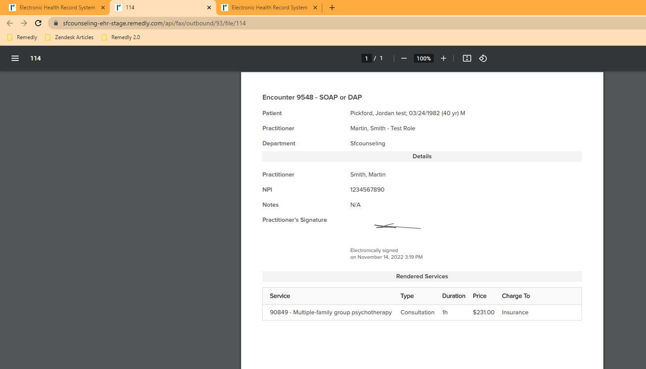Screen dimensions: 646x369
Task: Click the lock icon in address bar
Action: pyautogui.click(x=56, y=23)
